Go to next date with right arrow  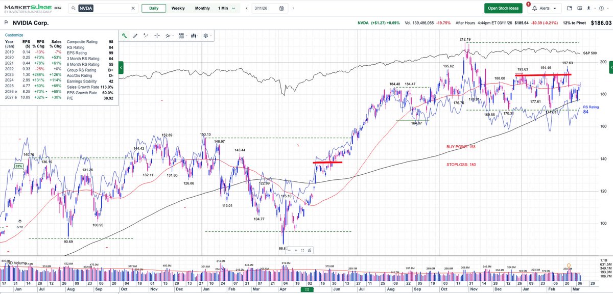293,9
